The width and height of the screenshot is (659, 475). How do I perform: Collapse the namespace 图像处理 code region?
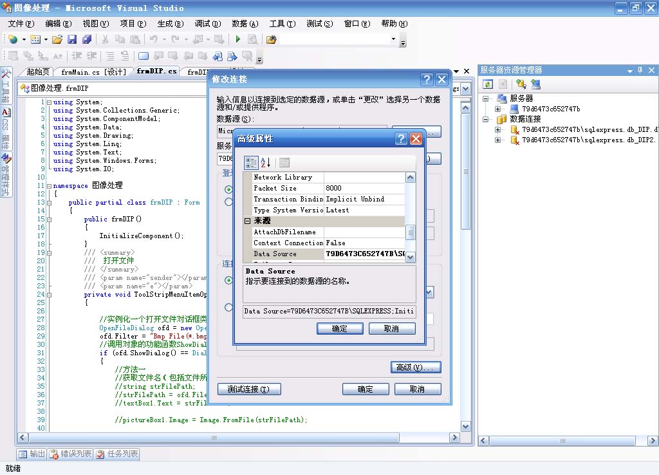(49, 186)
